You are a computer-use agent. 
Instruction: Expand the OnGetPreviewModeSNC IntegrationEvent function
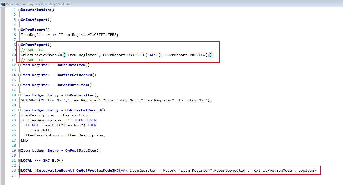(x=19, y=170)
